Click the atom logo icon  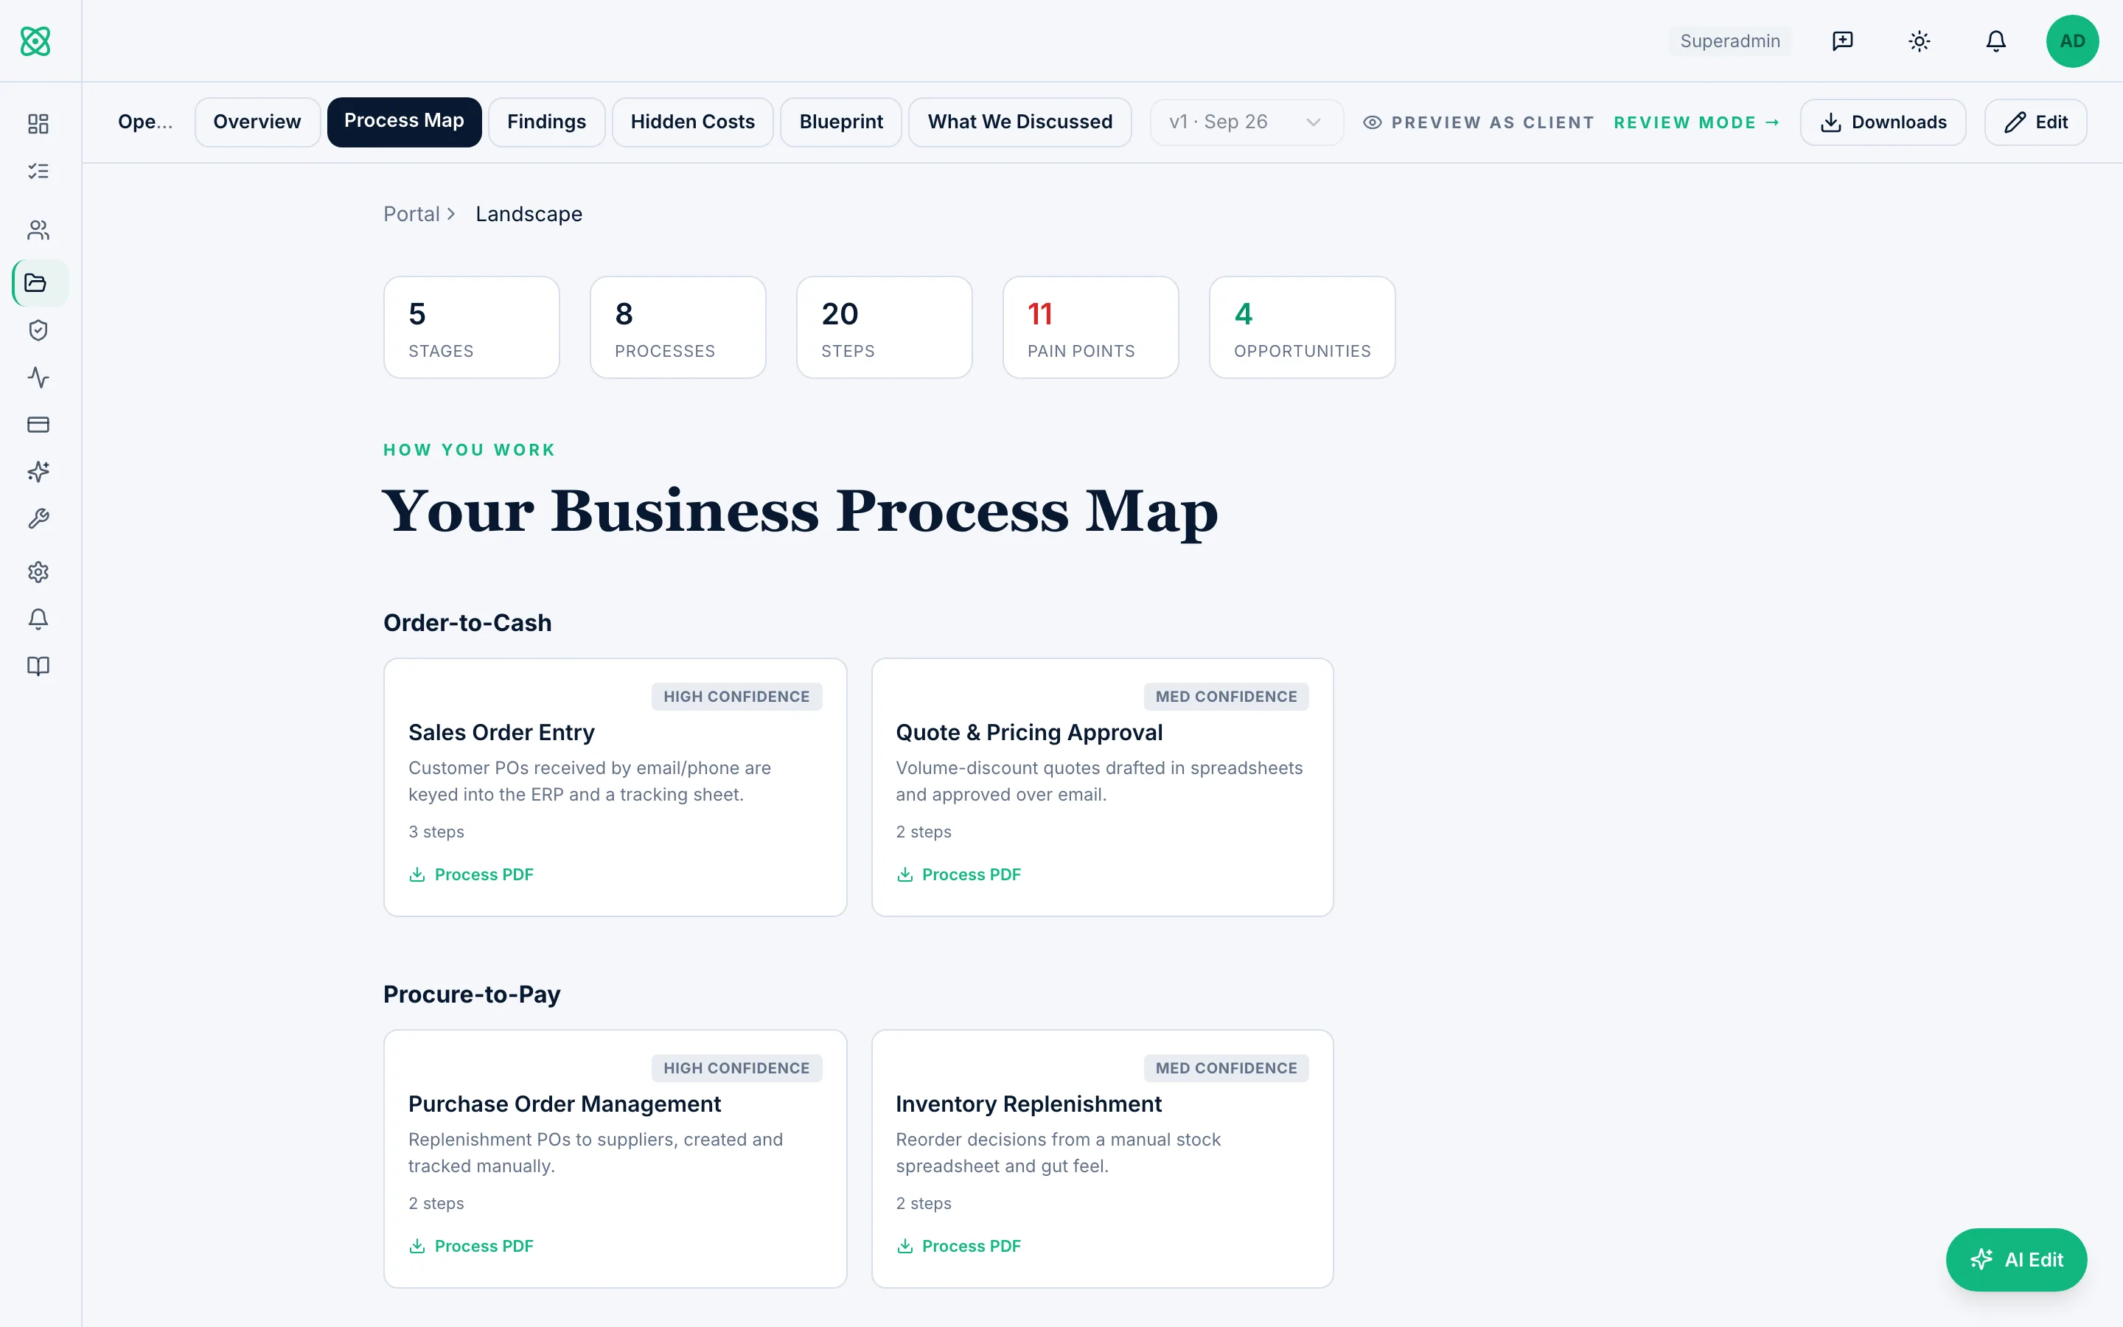pos(35,41)
